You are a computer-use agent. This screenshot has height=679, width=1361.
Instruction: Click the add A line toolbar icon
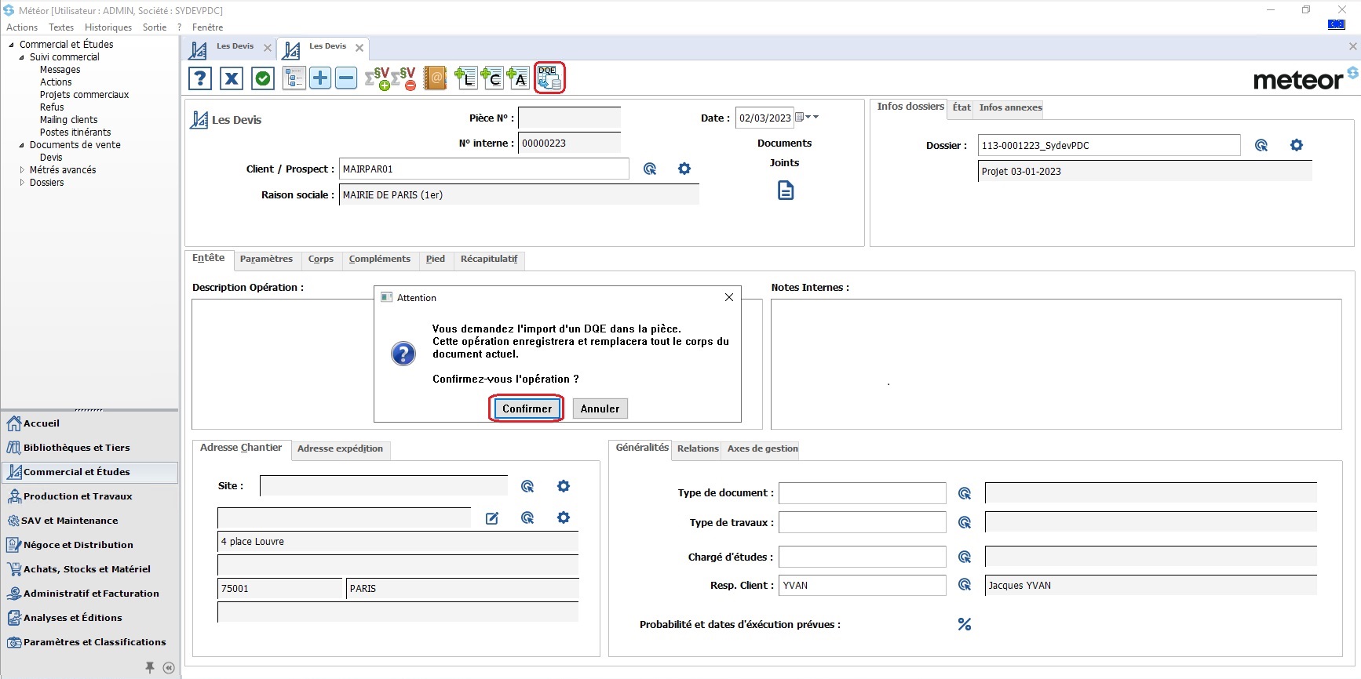(518, 78)
